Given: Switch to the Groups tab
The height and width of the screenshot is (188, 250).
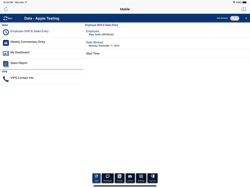Looking at the screenshot, I should tap(120, 178).
